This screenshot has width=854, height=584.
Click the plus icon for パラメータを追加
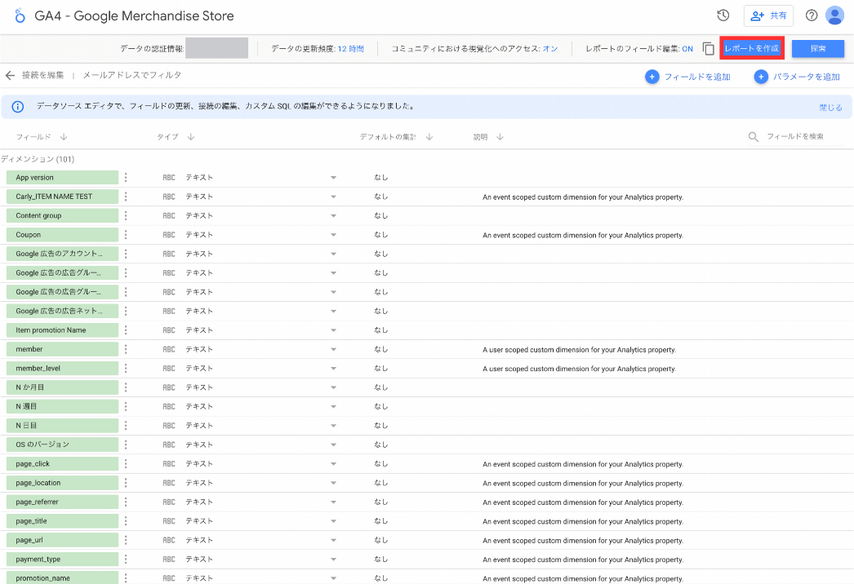tap(761, 77)
